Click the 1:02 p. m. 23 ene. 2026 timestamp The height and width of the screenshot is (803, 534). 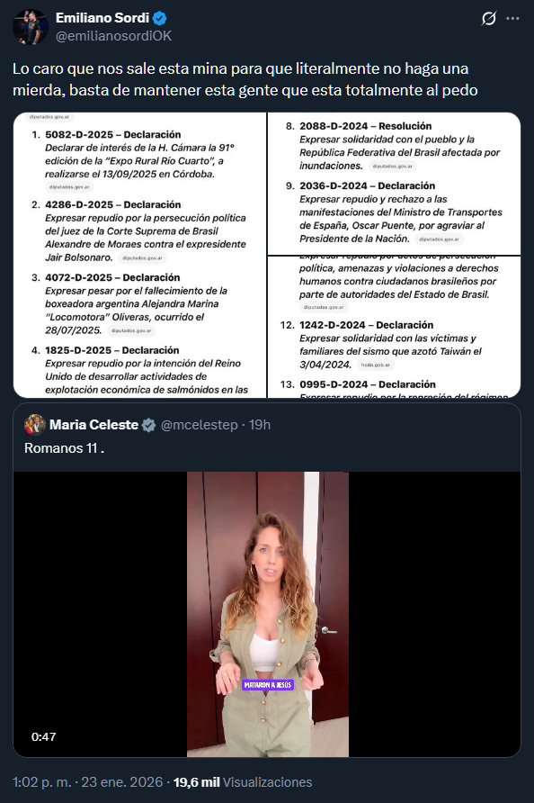[85, 782]
